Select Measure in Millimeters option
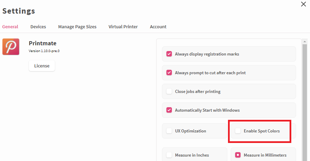The width and height of the screenshot is (310, 161). click(x=238, y=155)
